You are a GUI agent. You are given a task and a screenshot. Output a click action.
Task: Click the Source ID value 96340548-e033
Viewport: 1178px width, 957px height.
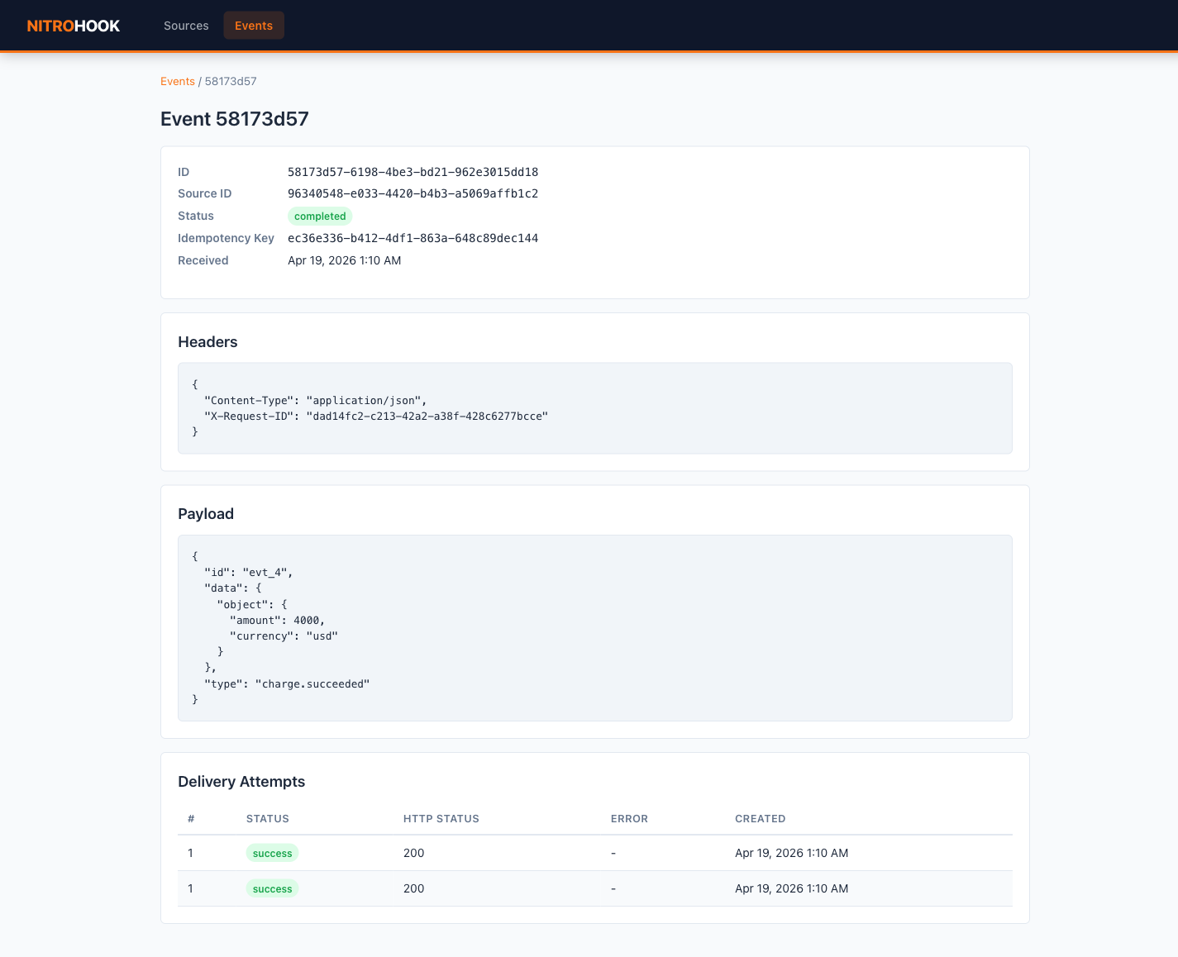click(413, 193)
